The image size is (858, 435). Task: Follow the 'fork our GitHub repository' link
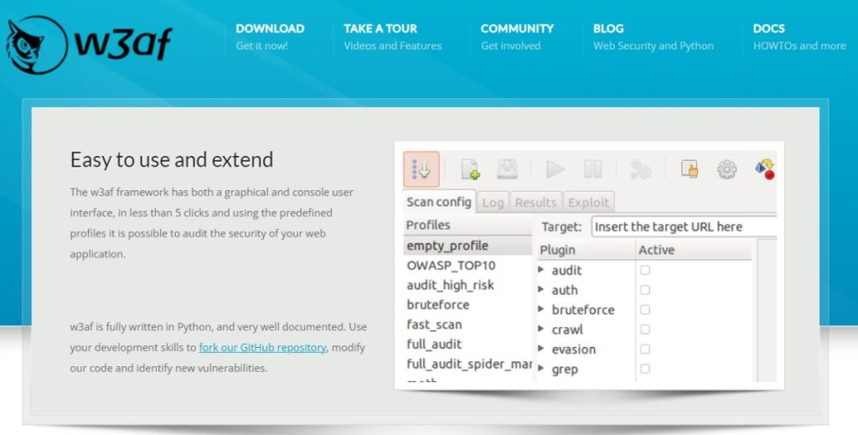point(262,347)
